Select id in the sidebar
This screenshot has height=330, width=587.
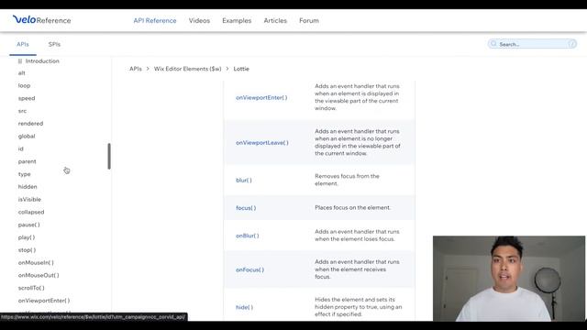(x=20, y=148)
